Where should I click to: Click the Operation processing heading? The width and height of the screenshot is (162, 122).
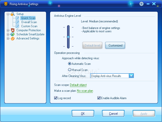[67, 53]
